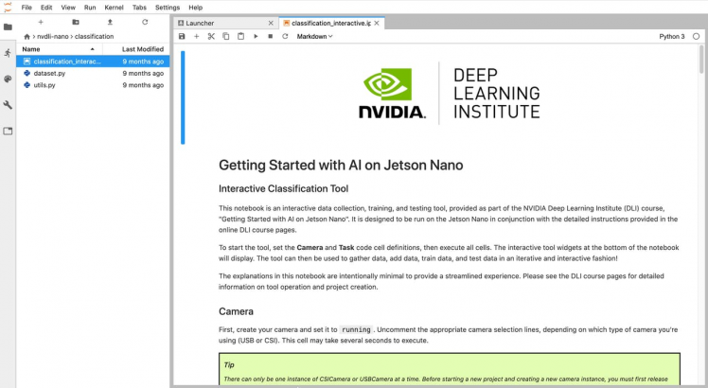Open the Tabs menu

click(139, 8)
